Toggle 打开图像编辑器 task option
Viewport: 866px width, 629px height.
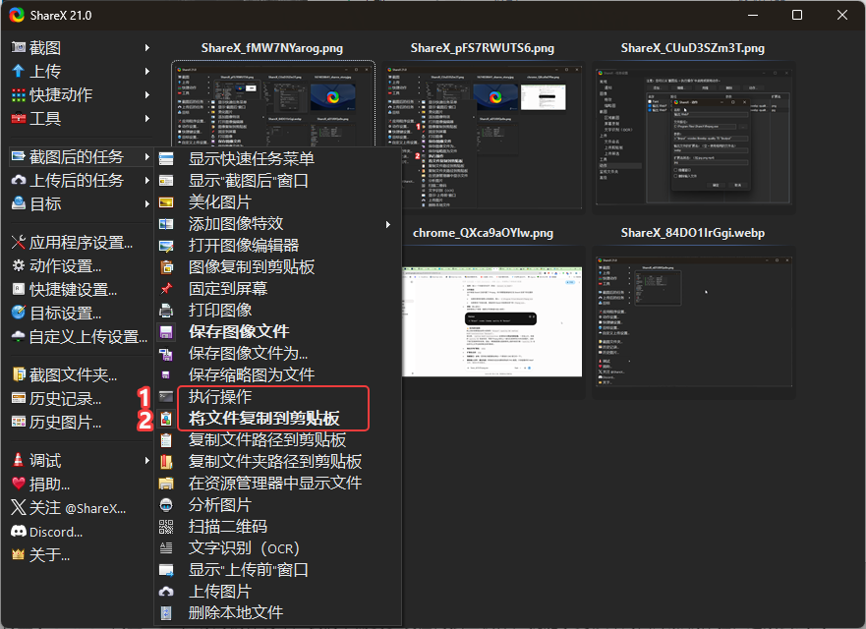point(278,245)
